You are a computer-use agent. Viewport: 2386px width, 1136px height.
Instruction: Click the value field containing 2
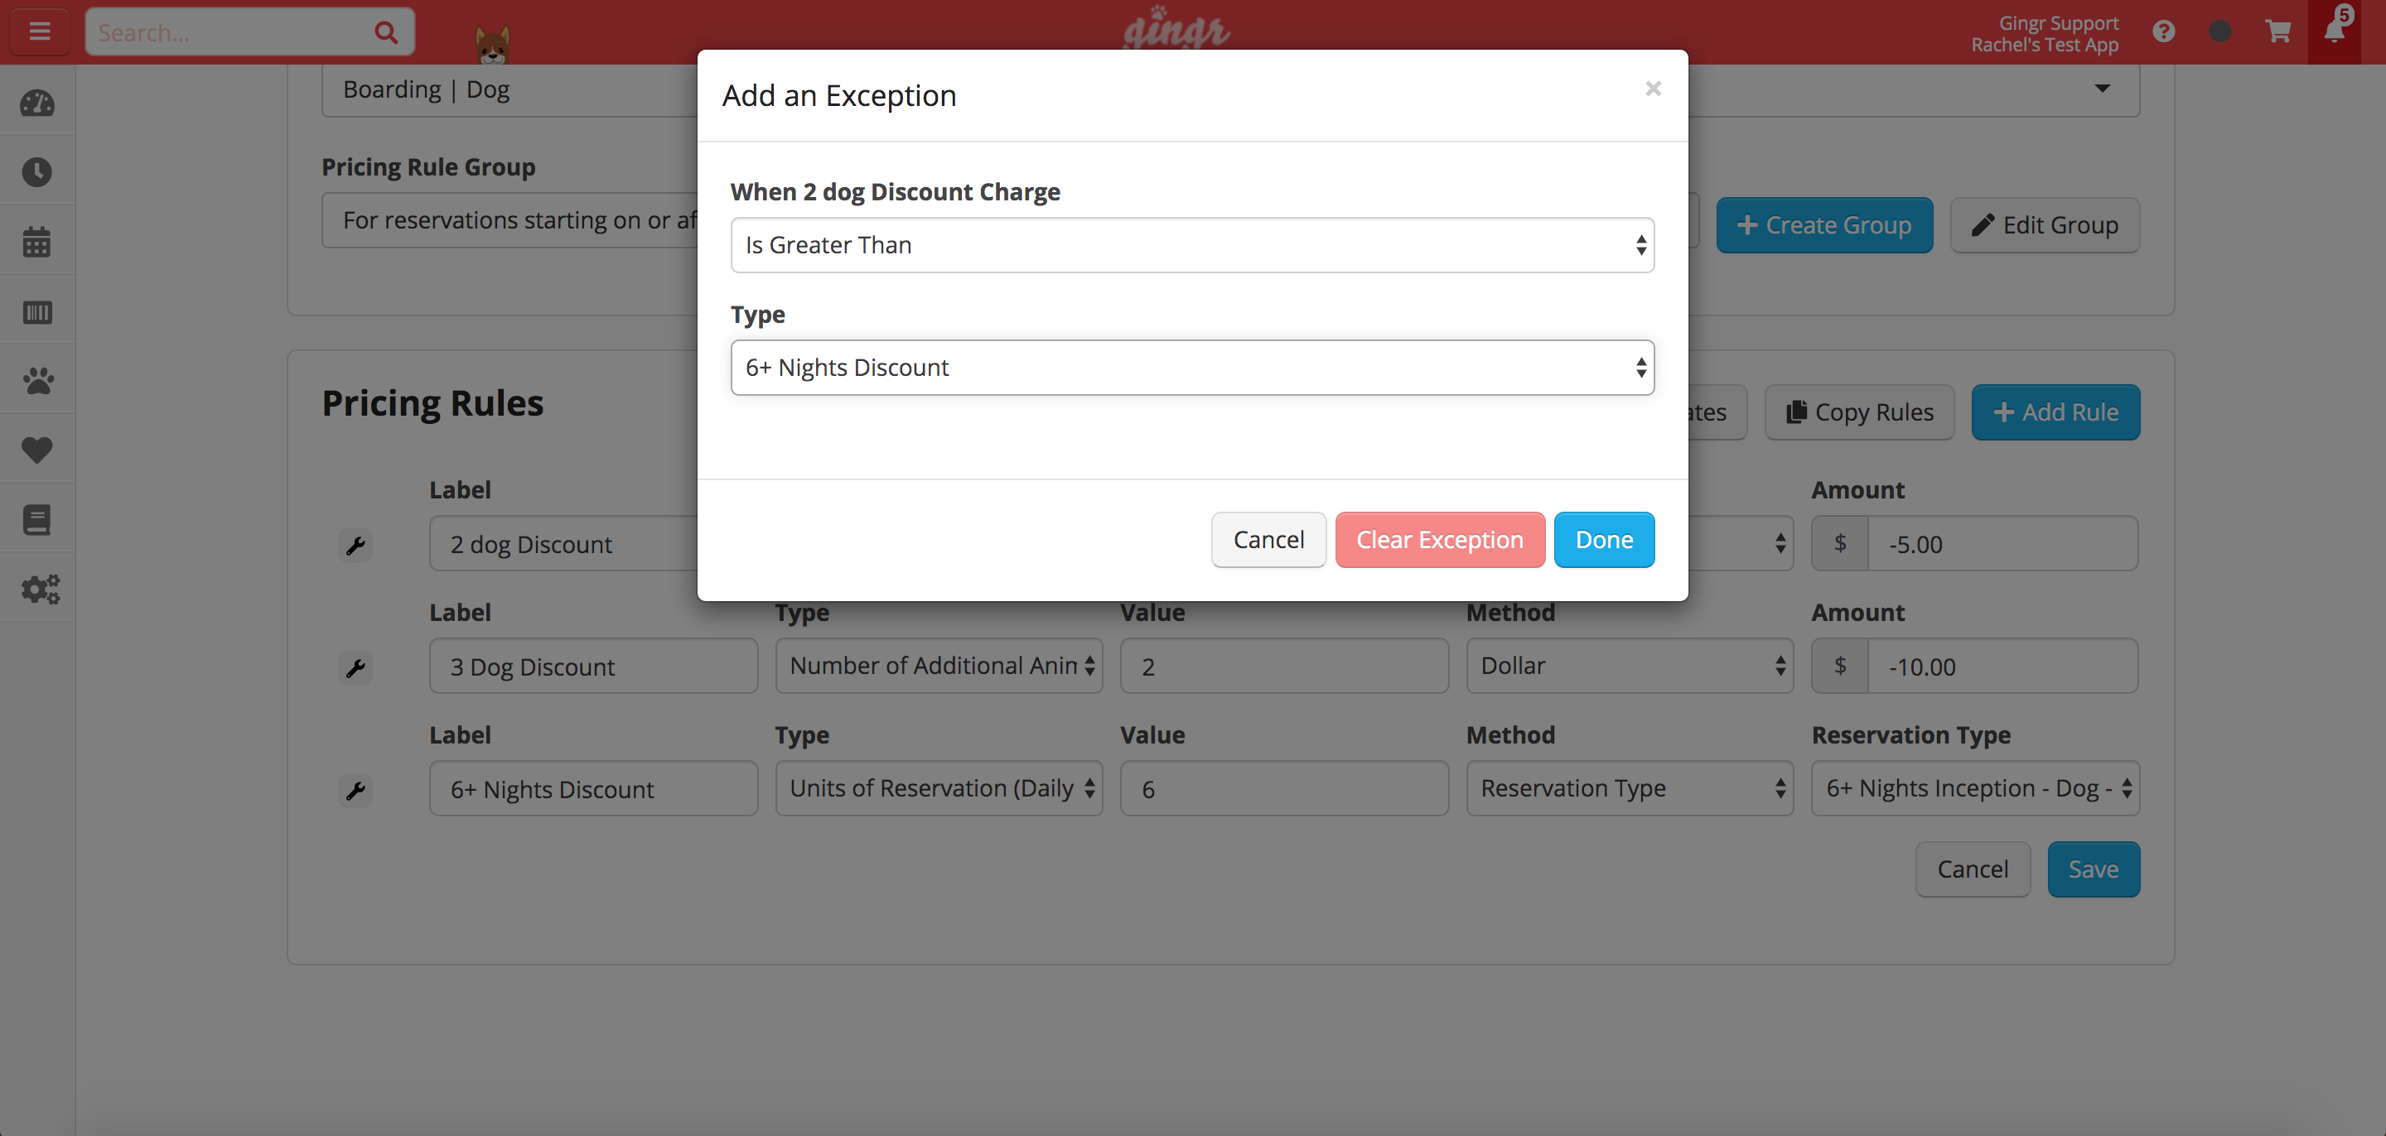click(1284, 666)
